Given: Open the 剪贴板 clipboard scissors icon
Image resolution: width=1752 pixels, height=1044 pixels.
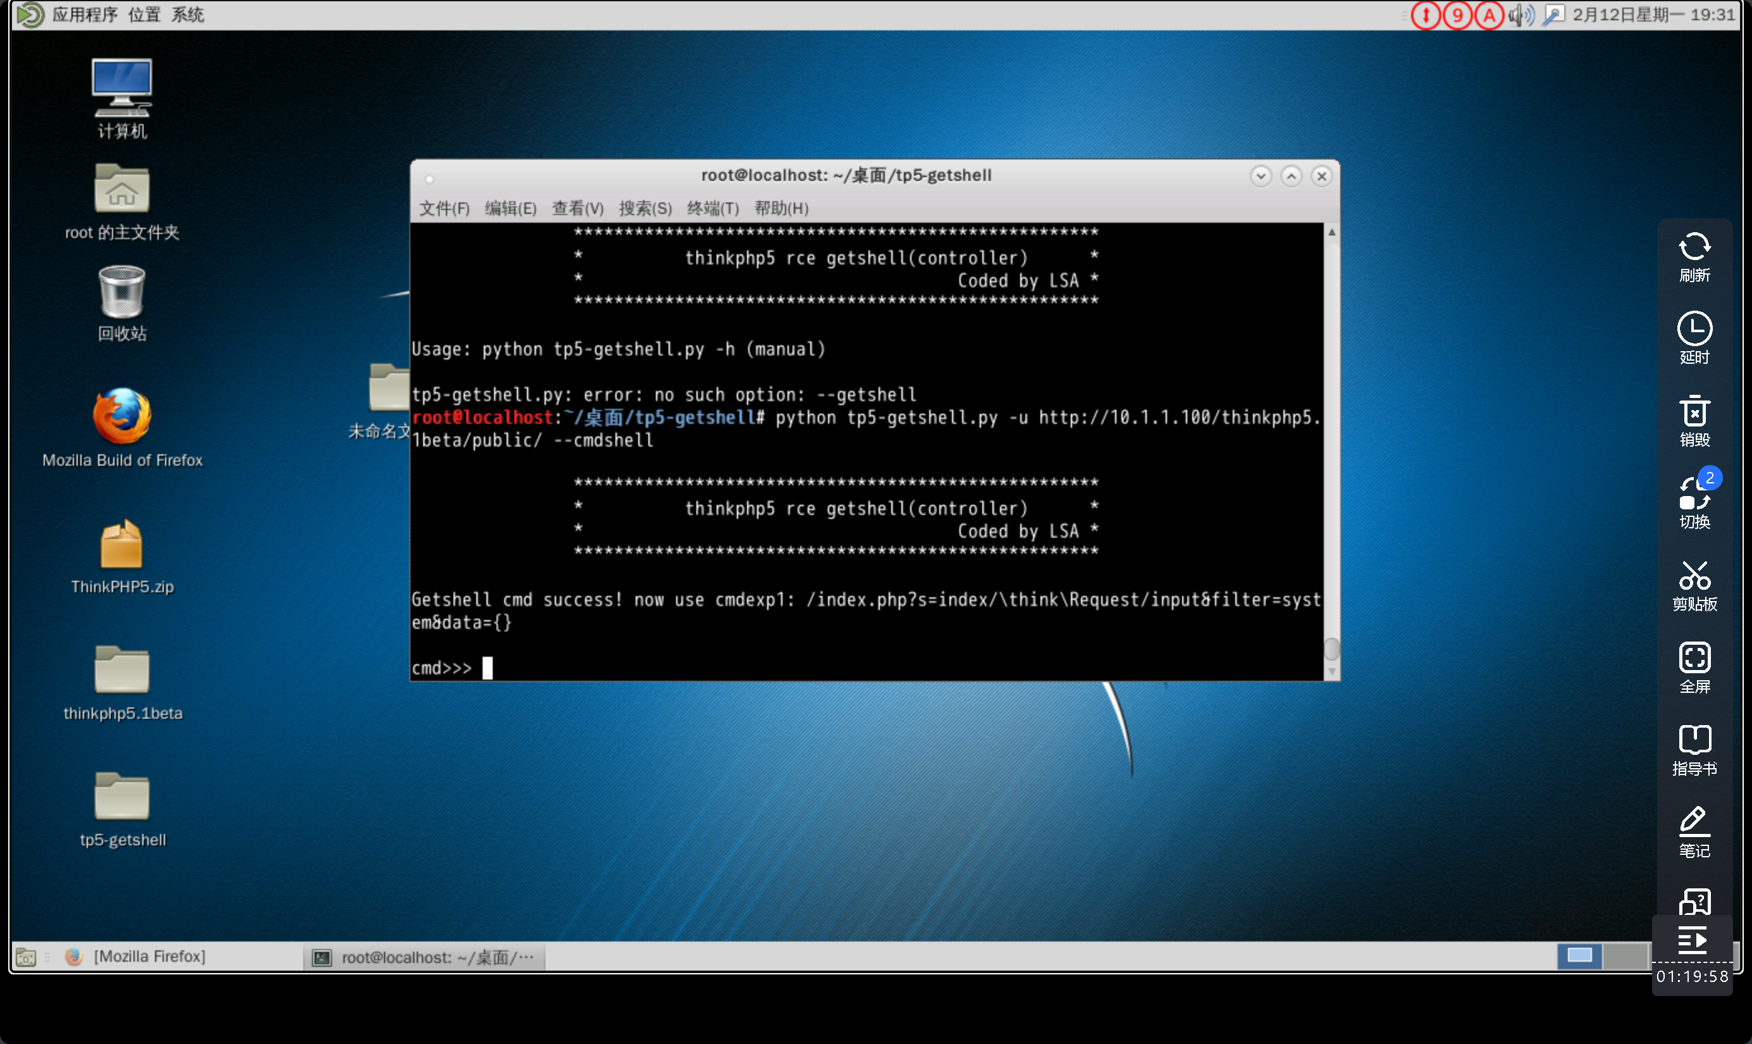Looking at the screenshot, I should [x=1694, y=577].
